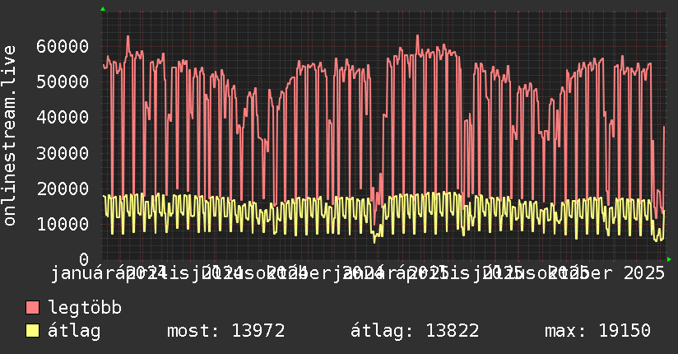Click the 'max: 19150' maximum statistic
This screenshot has width=678, height=354.
point(597,331)
